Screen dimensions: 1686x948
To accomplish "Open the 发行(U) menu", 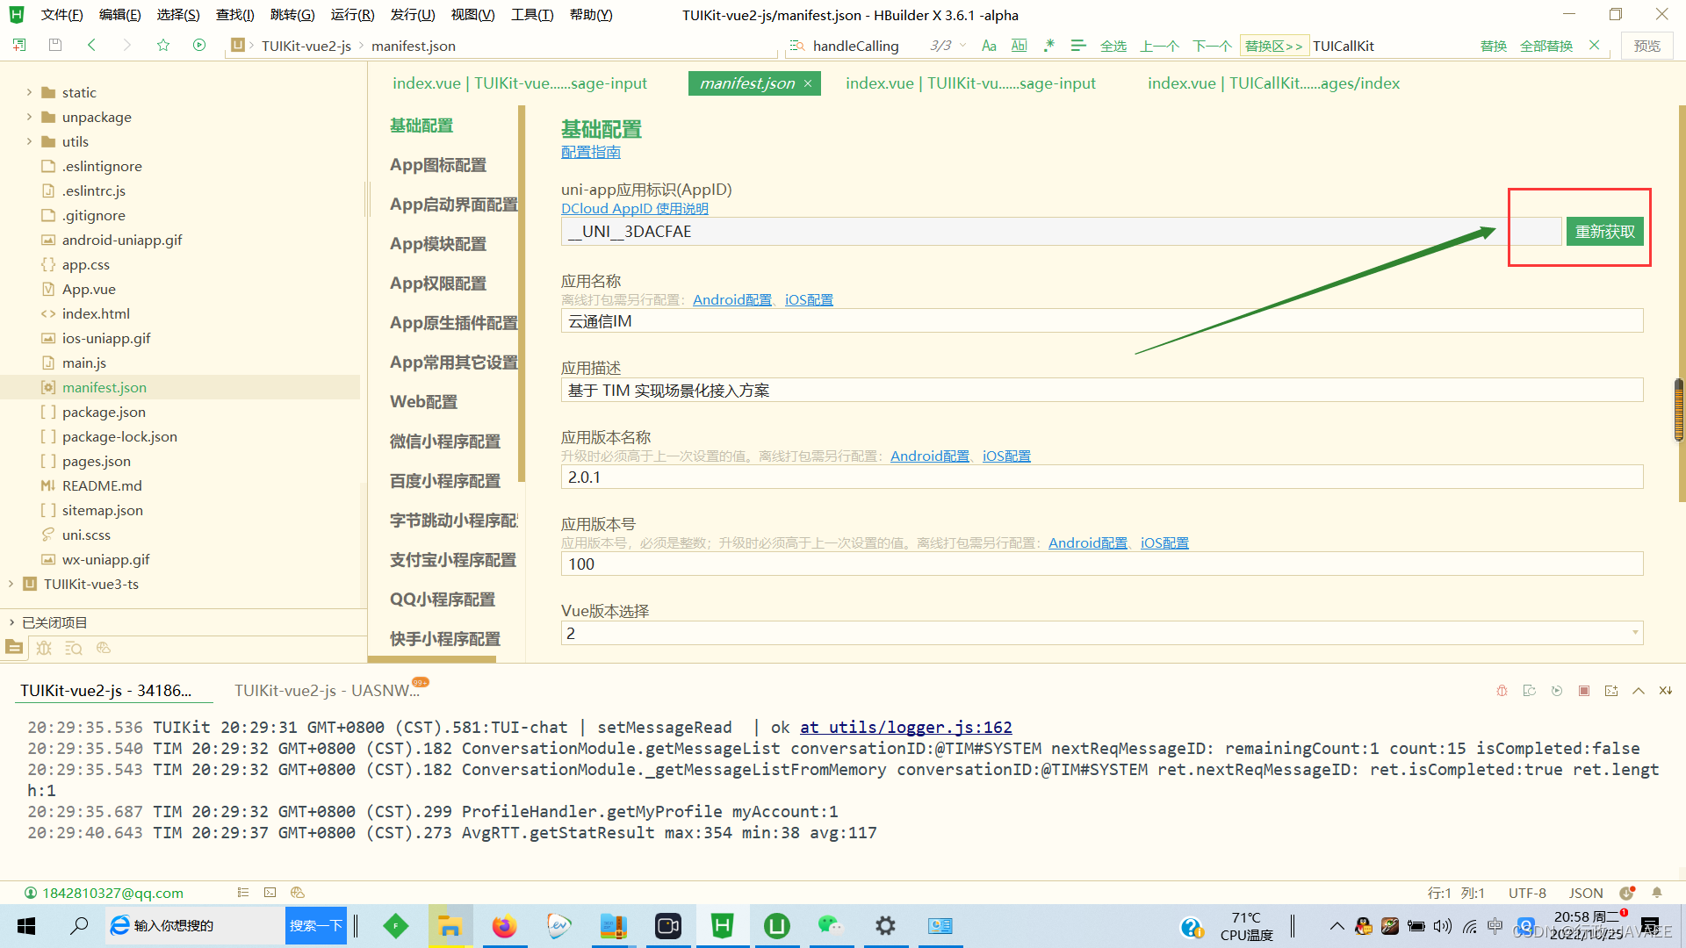I will [x=413, y=15].
